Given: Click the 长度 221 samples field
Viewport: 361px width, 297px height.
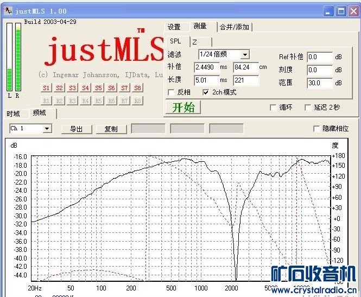Looking at the screenshot, I should (x=246, y=80).
